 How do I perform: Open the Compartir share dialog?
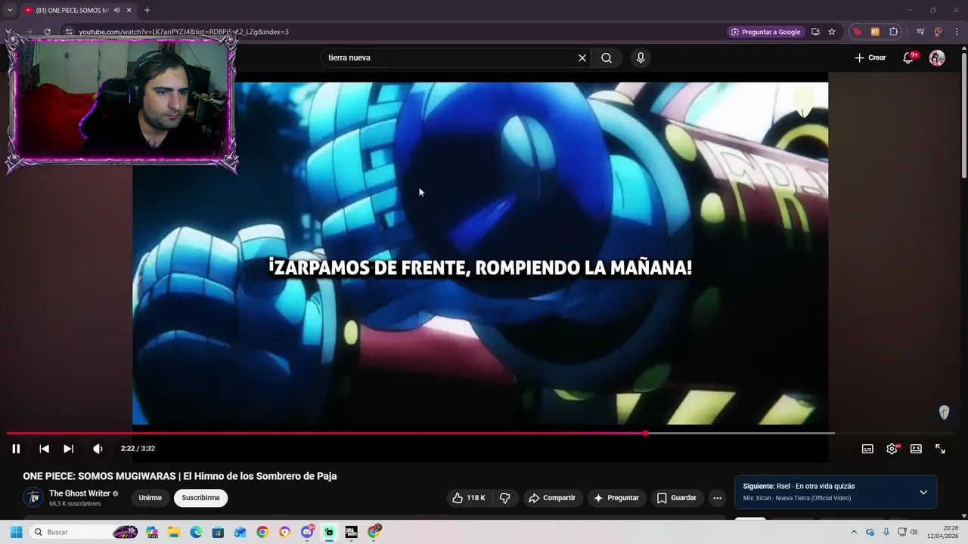pos(552,498)
